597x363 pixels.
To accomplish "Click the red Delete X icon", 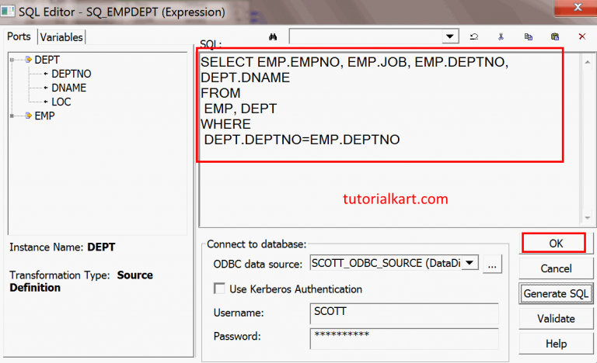I will pyautogui.click(x=581, y=36).
